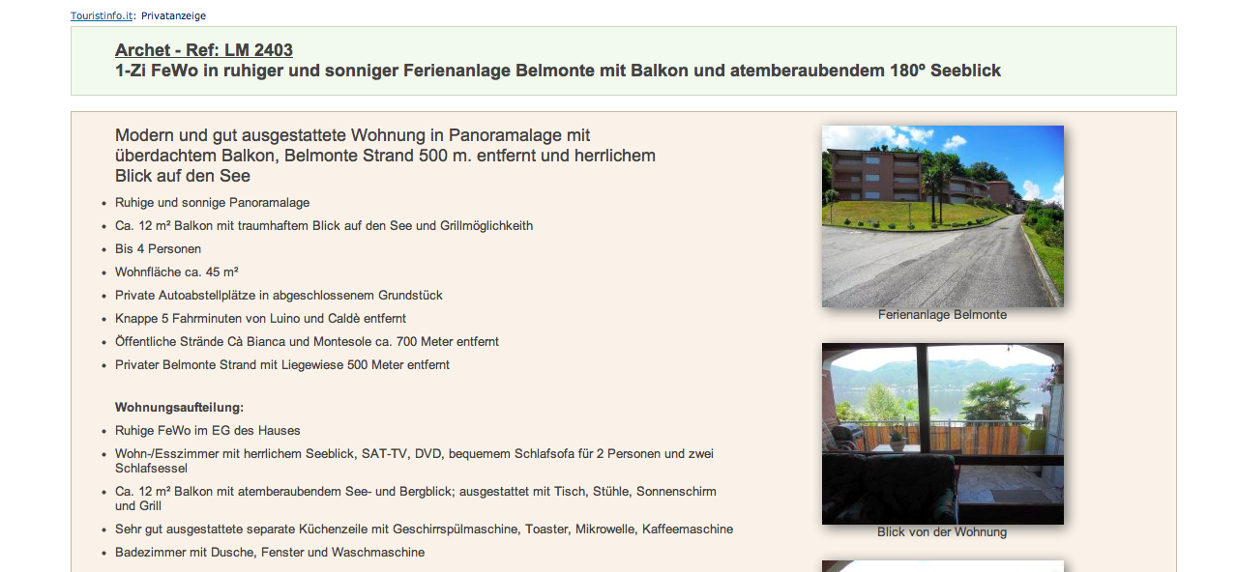Image resolution: width=1237 pixels, height=572 pixels.
Task: Select the Ruhige FeWo im EG item
Action: [207, 431]
